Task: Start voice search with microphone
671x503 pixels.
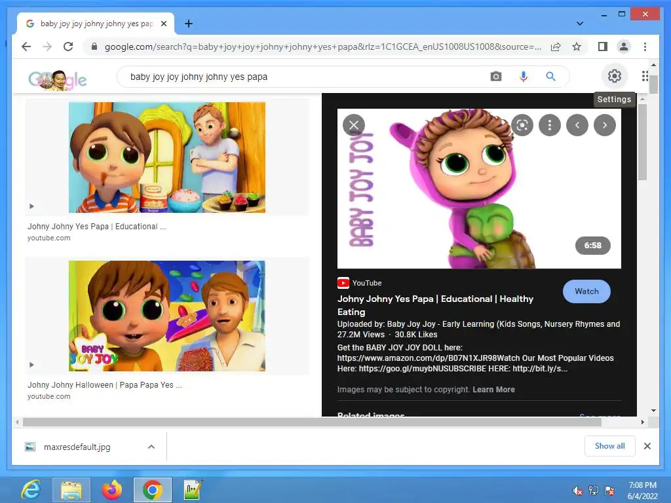Action: click(x=523, y=77)
